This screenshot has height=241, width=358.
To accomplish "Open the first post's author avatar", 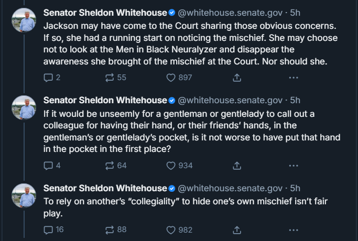I will click(x=24, y=20).
